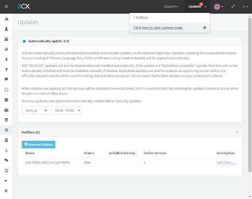The height and width of the screenshot is (199, 252).
Task: Select the 1 Hotfixes popup entry
Action: (170, 18)
